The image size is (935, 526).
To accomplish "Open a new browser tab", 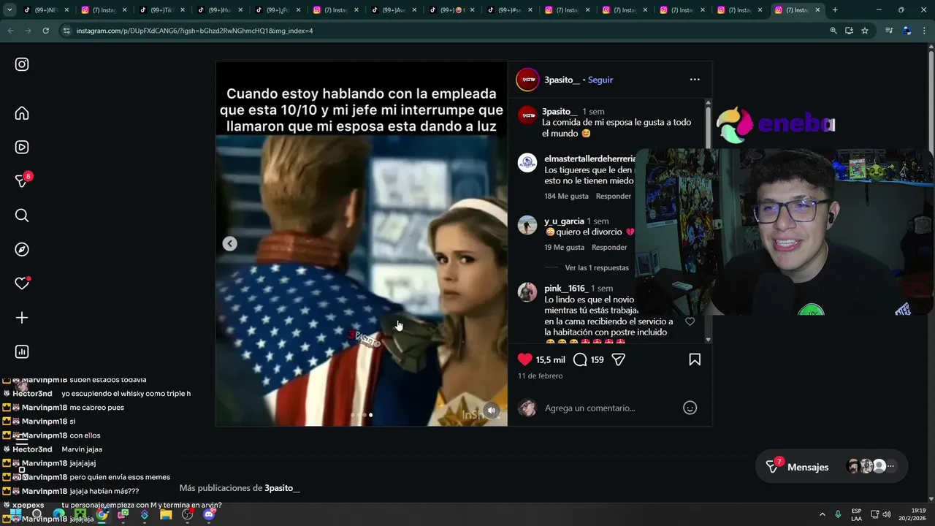I will [x=835, y=10].
